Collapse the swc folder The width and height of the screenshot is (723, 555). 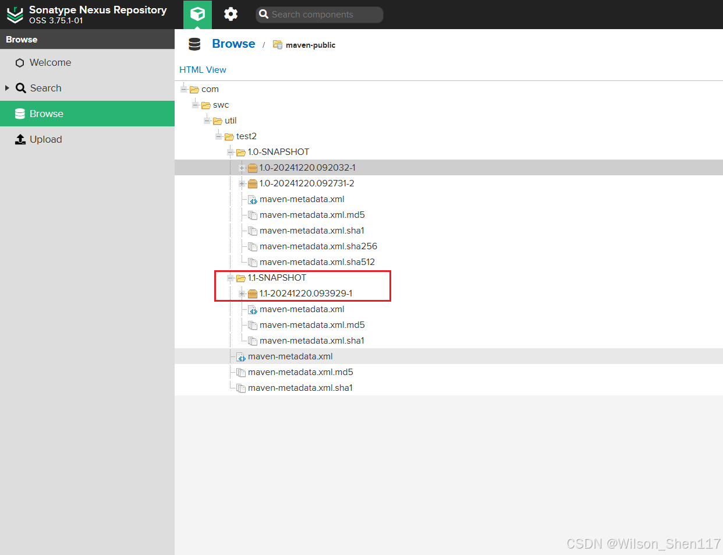pos(196,104)
